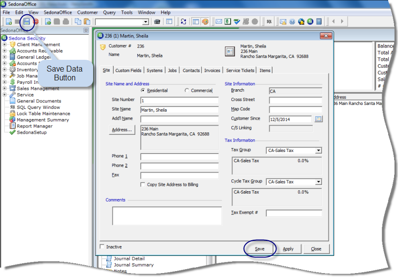This screenshot has width=398, height=277.
Task: Check Copy Site Address to Billing
Action: point(143,184)
